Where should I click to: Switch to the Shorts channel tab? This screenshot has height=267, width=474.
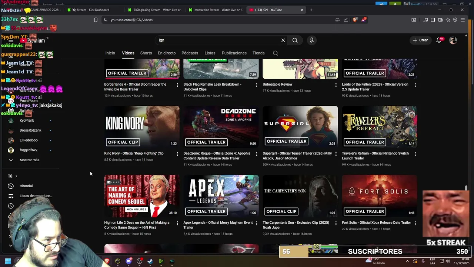[146, 53]
